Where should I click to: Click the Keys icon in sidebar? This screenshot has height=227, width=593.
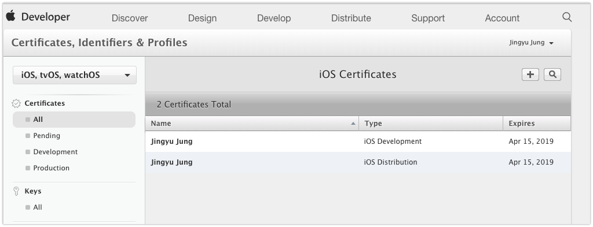coord(16,191)
